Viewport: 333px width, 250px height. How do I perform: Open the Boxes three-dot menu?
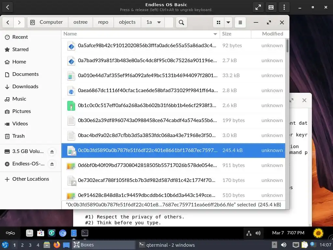click(x=284, y=7)
